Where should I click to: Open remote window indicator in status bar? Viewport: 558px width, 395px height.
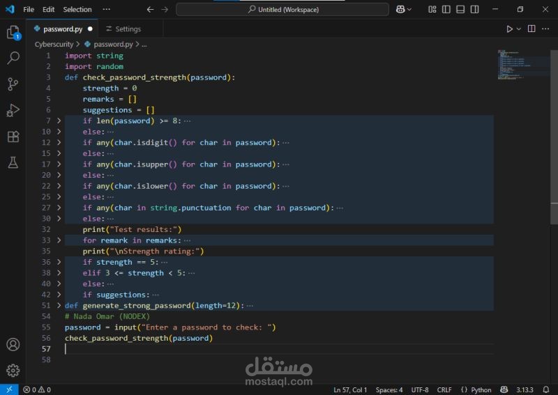tap(9, 389)
